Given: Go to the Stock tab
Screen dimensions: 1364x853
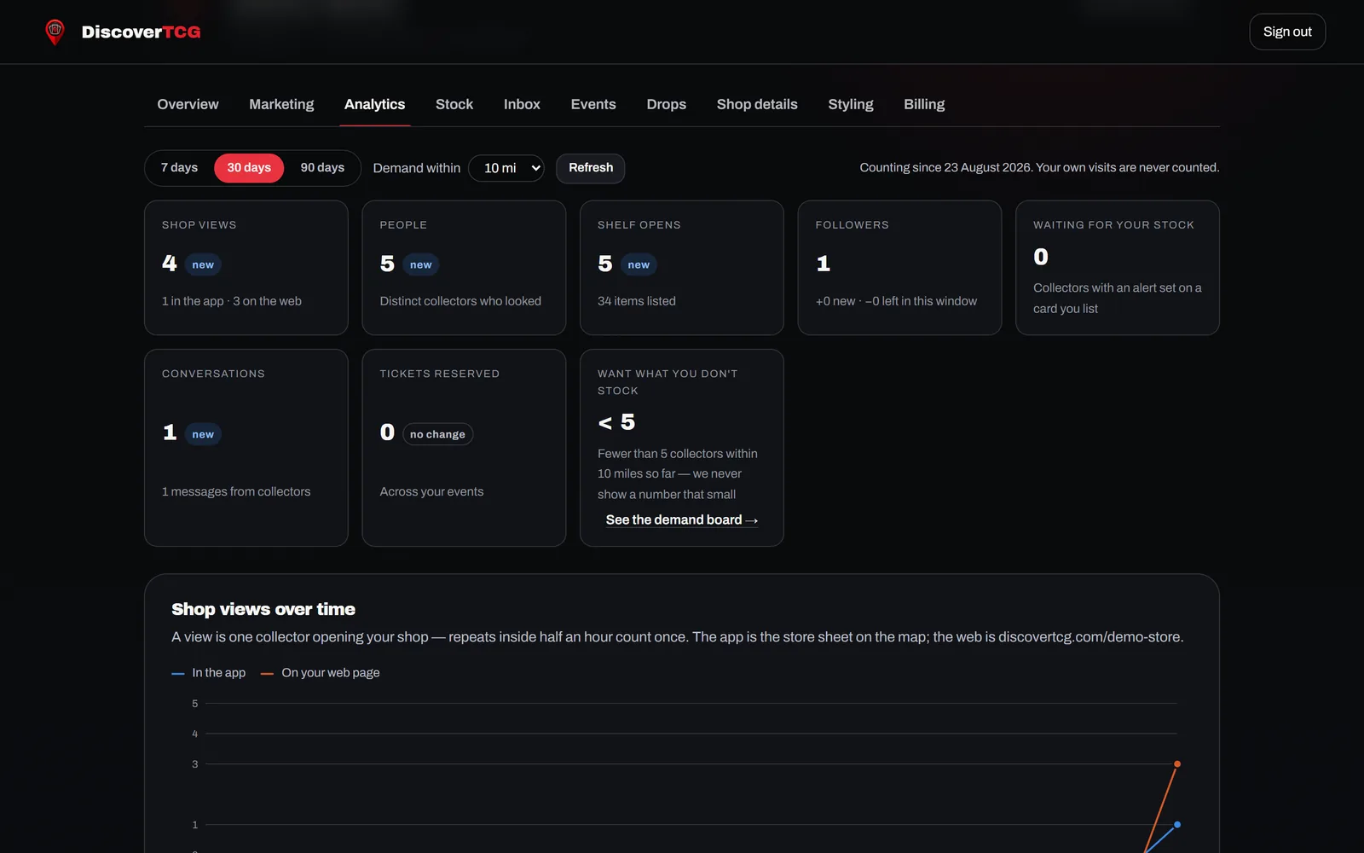Looking at the screenshot, I should 454,104.
